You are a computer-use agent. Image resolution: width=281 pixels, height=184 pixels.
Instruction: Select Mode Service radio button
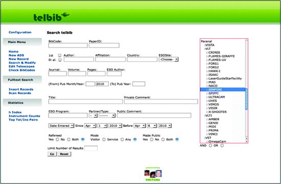[122, 140]
